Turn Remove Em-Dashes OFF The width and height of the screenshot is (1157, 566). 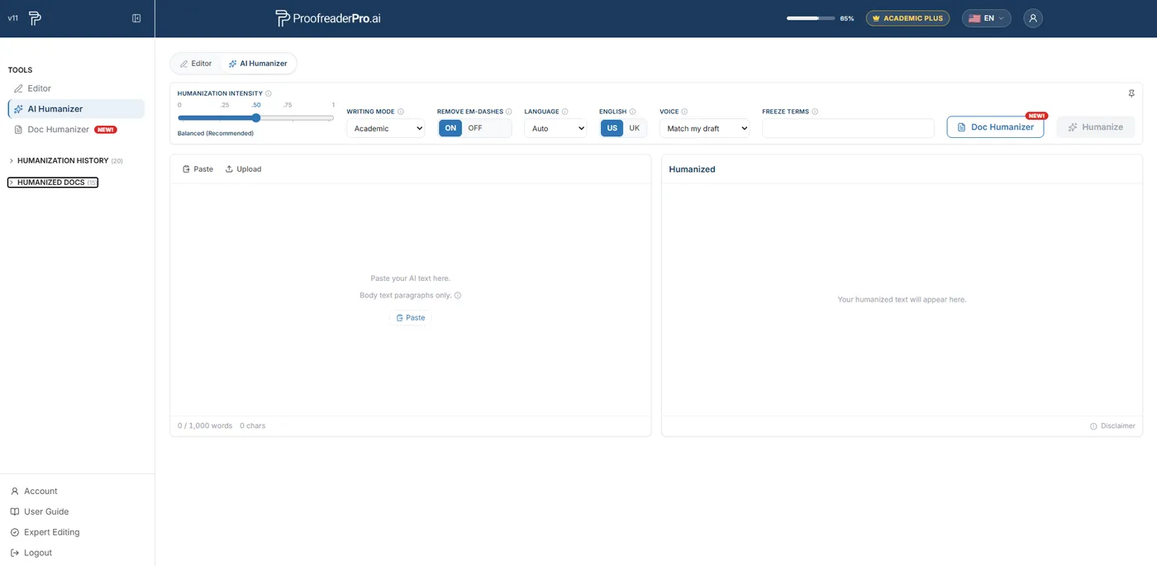pyautogui.click(x=475, y=128)
